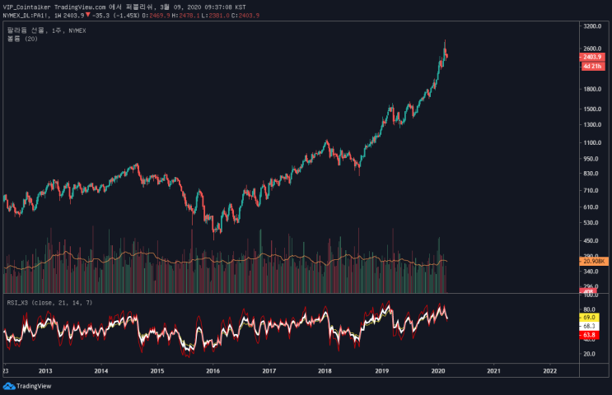Click the red down-triangle price change icon
The height and width of the screenshot is (395, 612).
pos(88,15)
